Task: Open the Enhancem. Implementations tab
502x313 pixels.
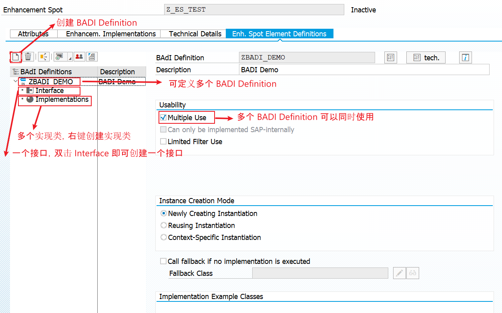Action: (x=111, y=34)
